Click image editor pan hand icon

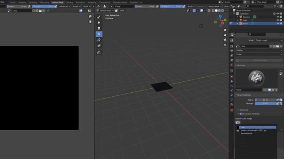point(90,22)
